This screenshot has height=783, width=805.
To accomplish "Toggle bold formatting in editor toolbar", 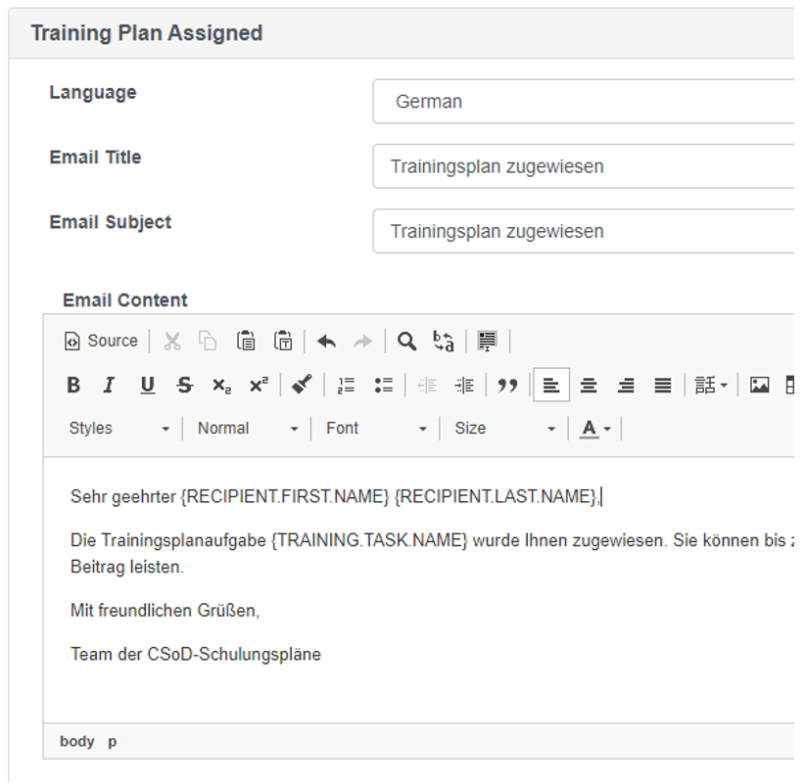I will click(x=73, y=385).
